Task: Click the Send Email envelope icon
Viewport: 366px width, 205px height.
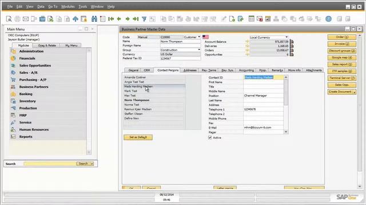Action: [x=26, y=19]
